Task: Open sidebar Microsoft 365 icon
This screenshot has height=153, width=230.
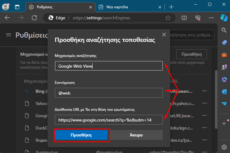Action: [224, 79]
